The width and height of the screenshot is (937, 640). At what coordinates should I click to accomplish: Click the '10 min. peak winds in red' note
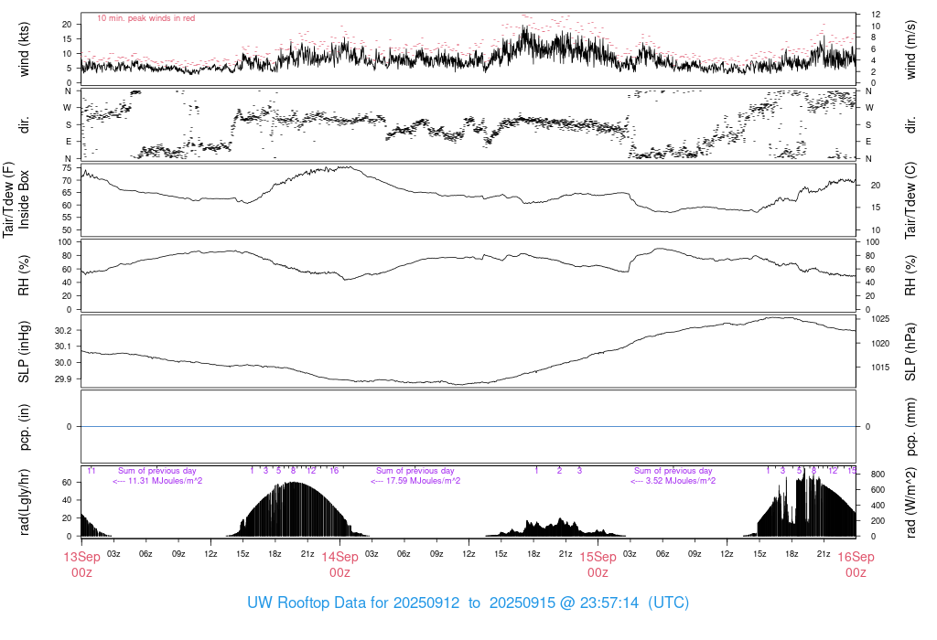coord(145,18)
